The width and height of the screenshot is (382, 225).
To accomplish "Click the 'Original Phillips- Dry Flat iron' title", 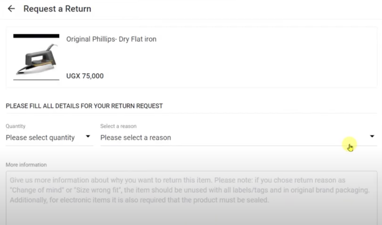I will click(x=111, y=39).
